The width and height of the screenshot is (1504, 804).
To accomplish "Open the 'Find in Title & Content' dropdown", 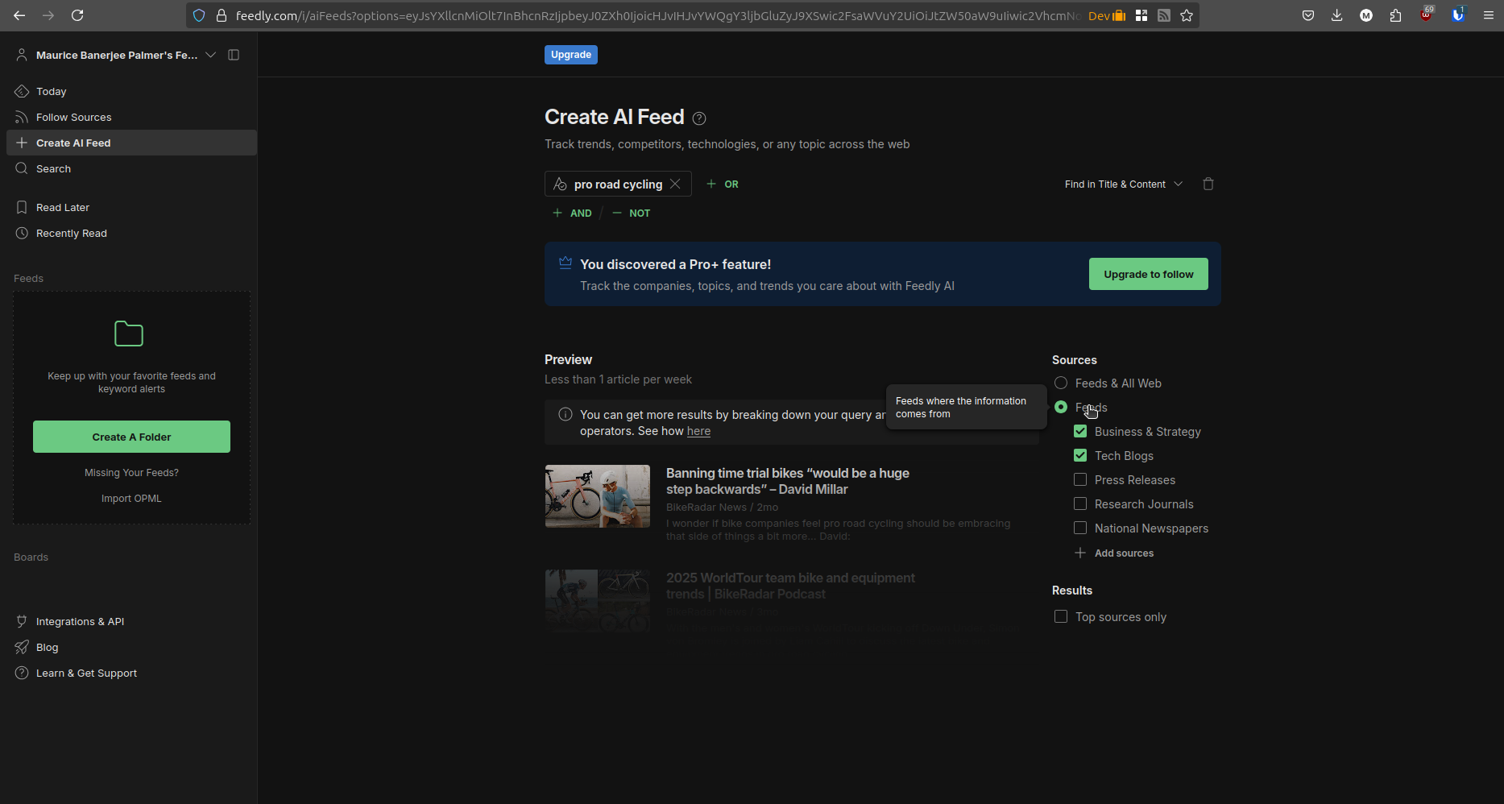I will click(1123, 184).
